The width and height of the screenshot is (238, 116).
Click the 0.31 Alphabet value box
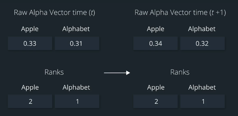77,43
